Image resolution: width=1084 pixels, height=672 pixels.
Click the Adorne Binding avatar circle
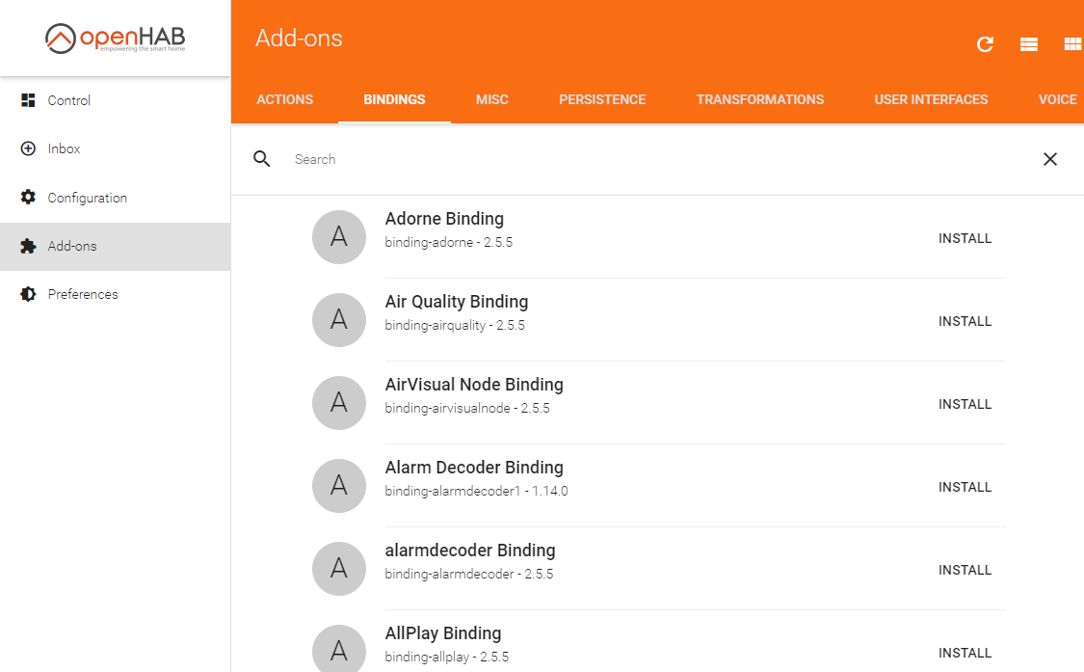[339, 236]
